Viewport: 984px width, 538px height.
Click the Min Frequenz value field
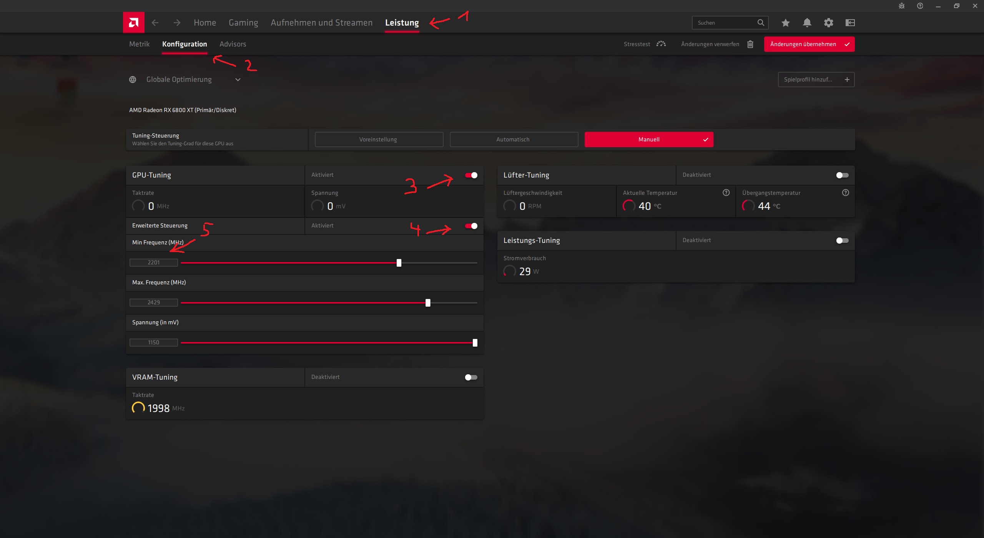point(153,262)
